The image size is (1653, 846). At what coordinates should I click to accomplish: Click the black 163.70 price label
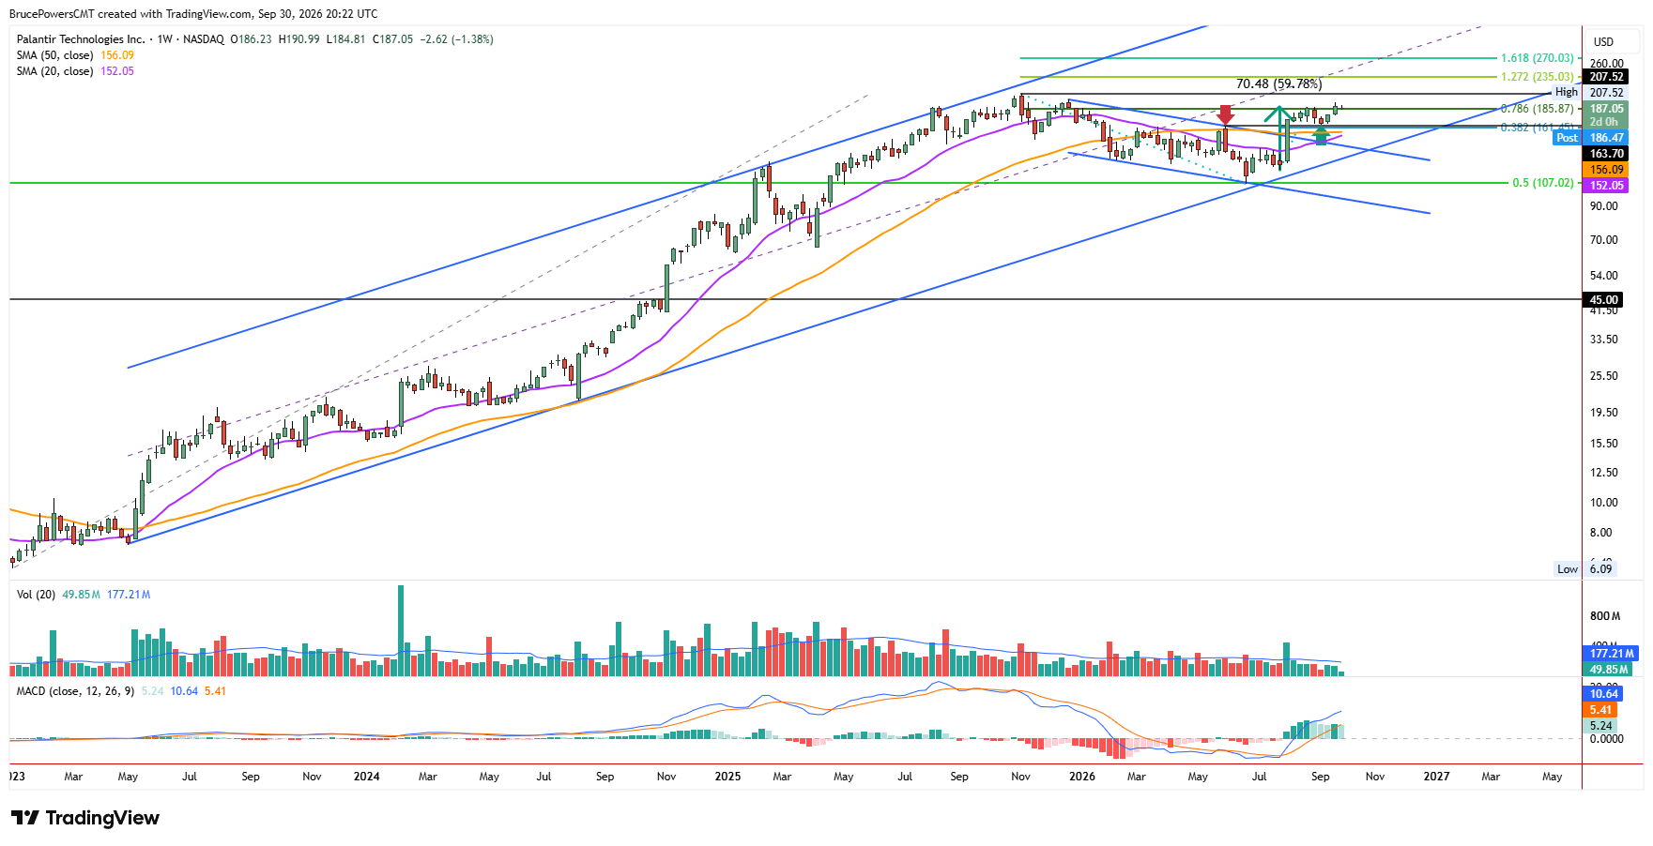1606,154
